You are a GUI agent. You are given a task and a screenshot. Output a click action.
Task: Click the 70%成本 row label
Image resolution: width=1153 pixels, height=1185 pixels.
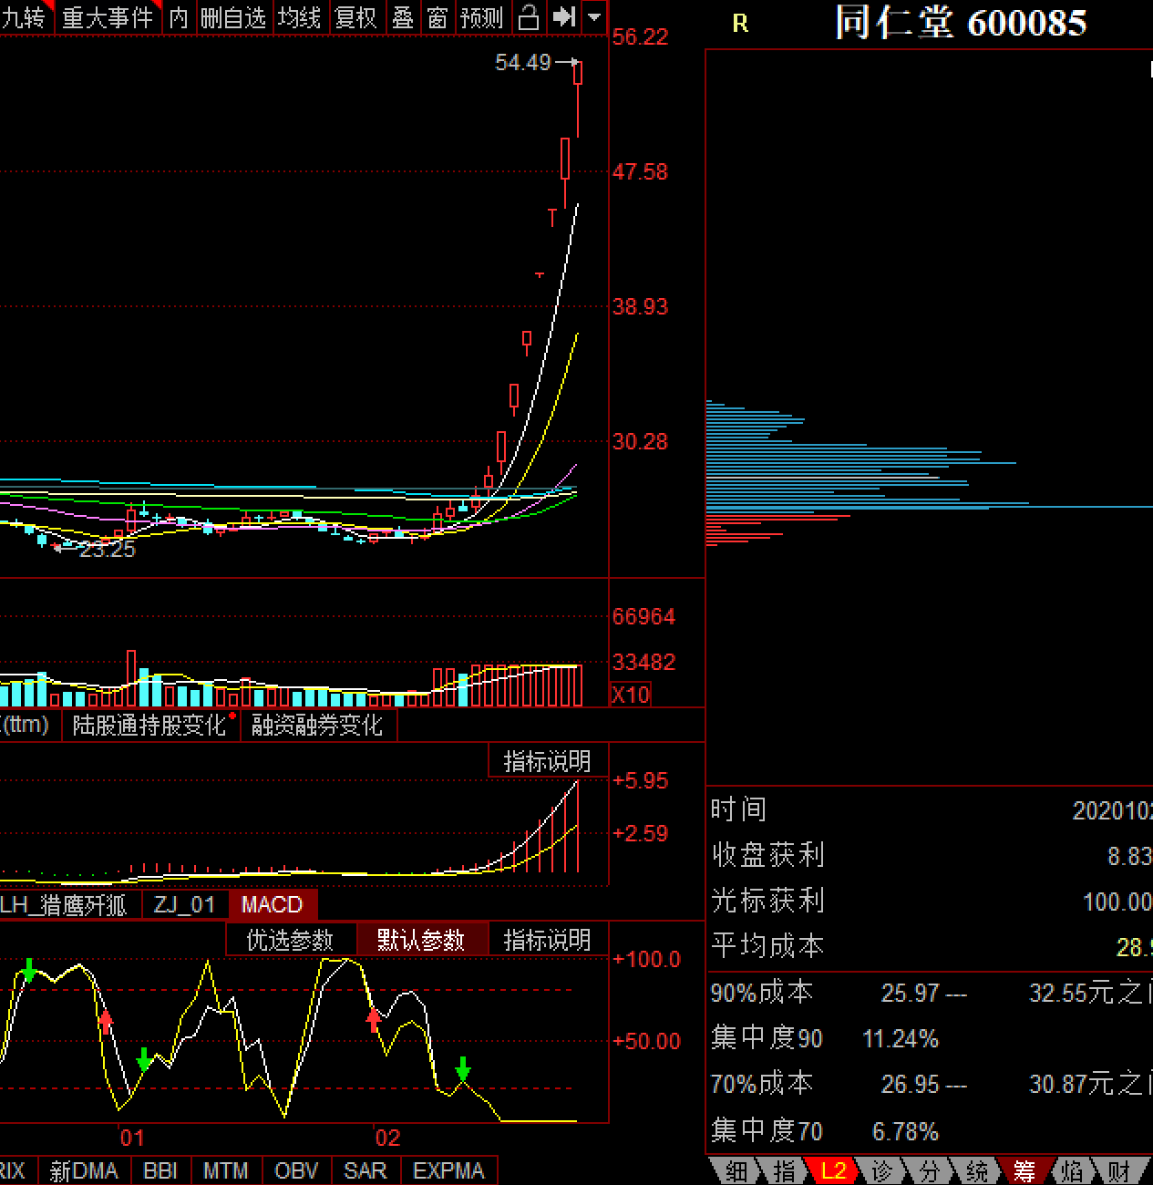(x=762, y=1083)
